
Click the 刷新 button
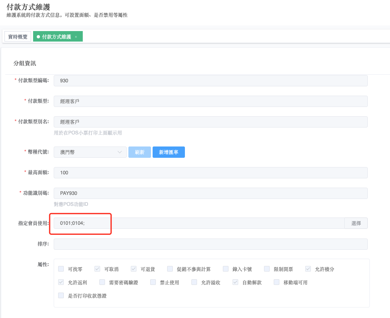coord(140,152)
